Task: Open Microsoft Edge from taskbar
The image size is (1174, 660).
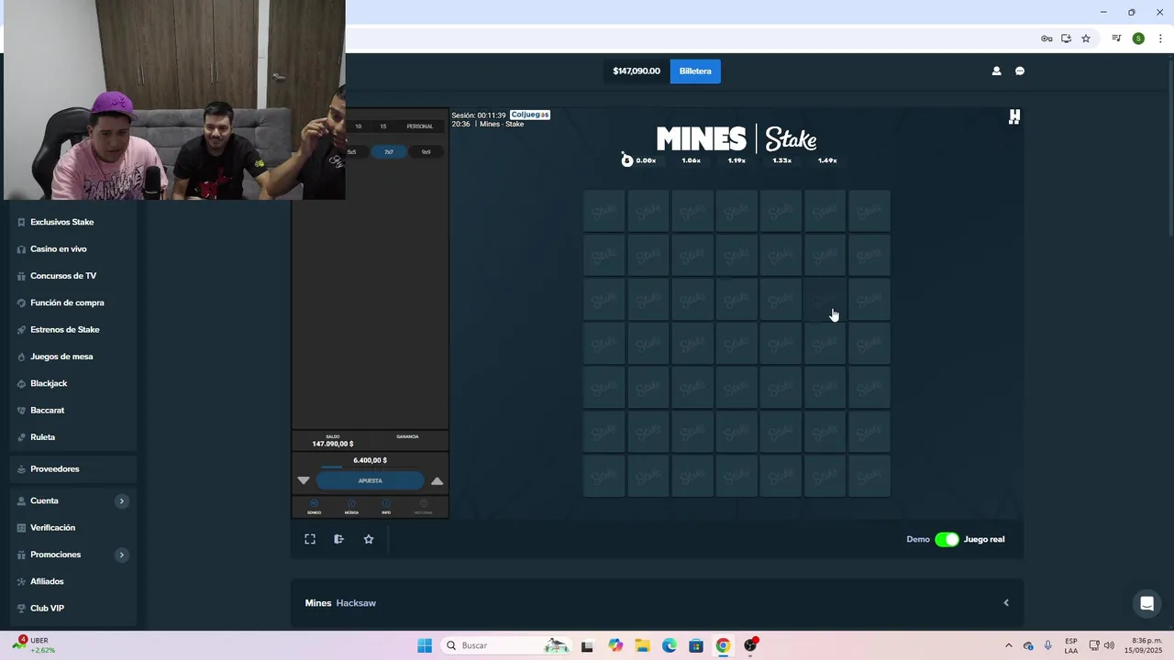Action: [670, 645]
